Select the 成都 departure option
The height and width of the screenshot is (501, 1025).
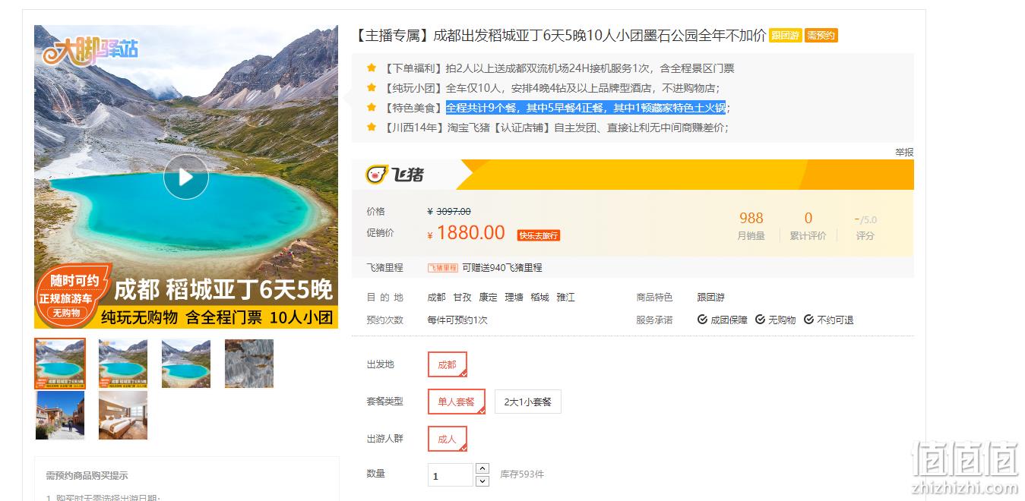pos(447,364)
